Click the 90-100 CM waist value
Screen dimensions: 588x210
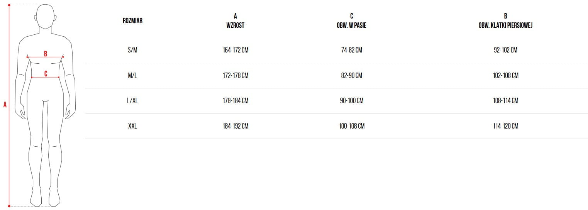coord(352,101)
